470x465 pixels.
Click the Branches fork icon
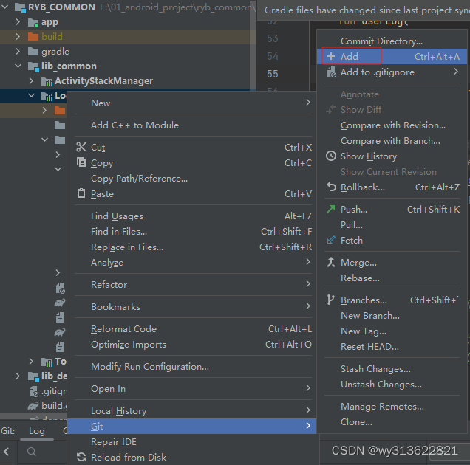coord(330,300)
